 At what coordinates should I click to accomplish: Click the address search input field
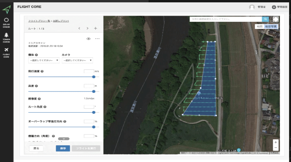[x=226, y=19]
